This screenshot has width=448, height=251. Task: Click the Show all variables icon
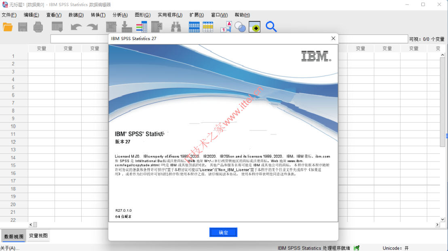coord(254,27)
